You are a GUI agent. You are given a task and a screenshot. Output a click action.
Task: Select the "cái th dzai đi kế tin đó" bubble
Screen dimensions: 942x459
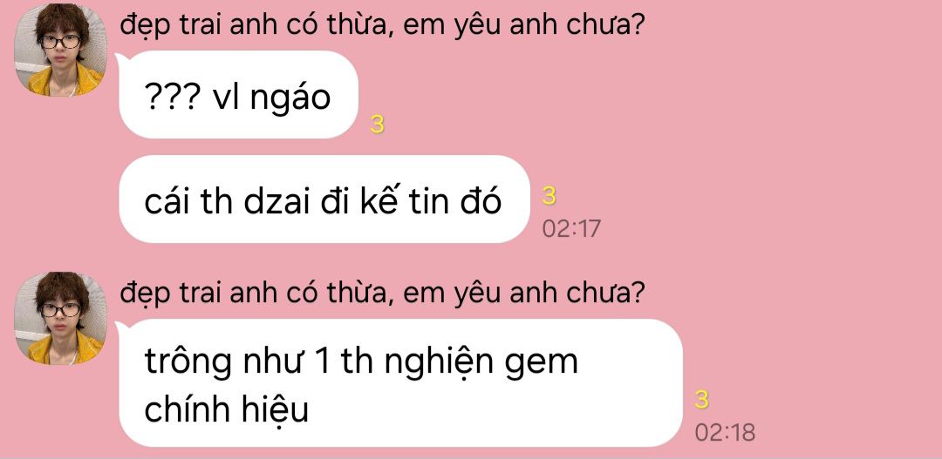324,199
